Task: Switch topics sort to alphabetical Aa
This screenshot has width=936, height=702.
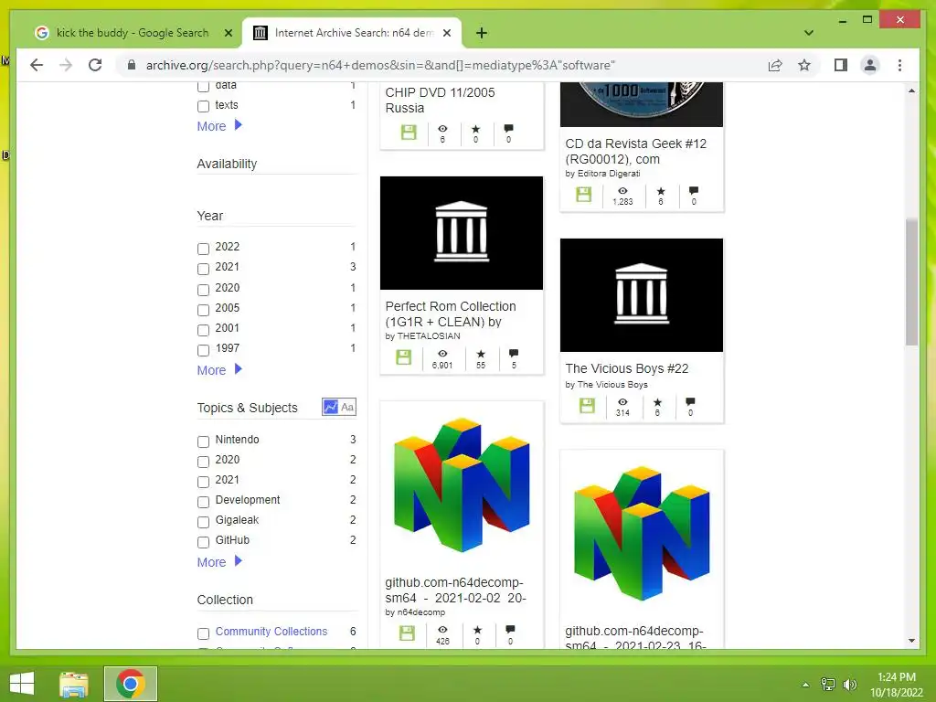Action: (347, 407)
